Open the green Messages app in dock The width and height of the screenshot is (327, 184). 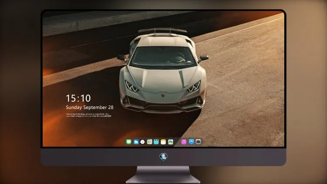pos(129,142)
